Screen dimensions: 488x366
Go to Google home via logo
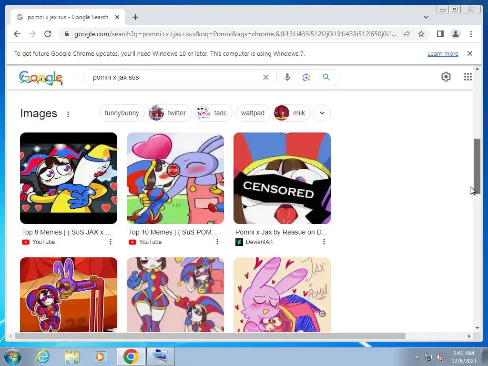pyautogui.click(x=41, y=78)
